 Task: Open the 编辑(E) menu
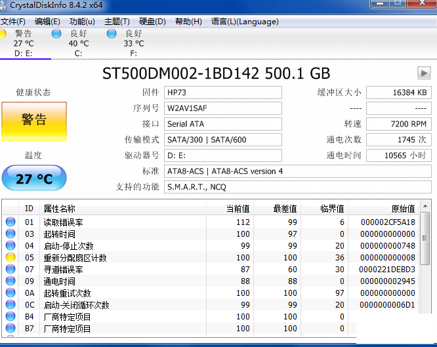coord(47,22)
